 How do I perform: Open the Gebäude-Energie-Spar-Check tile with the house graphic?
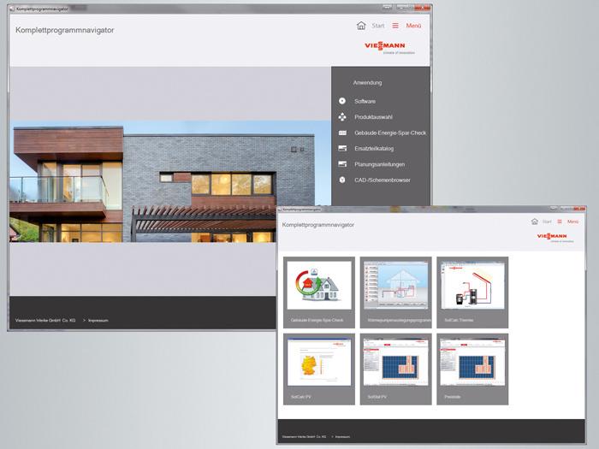(318, 292)
